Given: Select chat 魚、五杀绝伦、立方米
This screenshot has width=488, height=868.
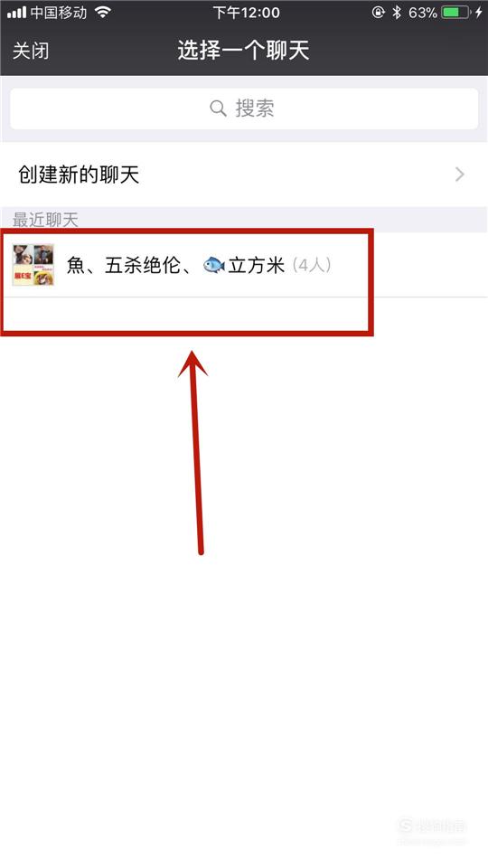Looking at the screenshot, I should [244, 265].
